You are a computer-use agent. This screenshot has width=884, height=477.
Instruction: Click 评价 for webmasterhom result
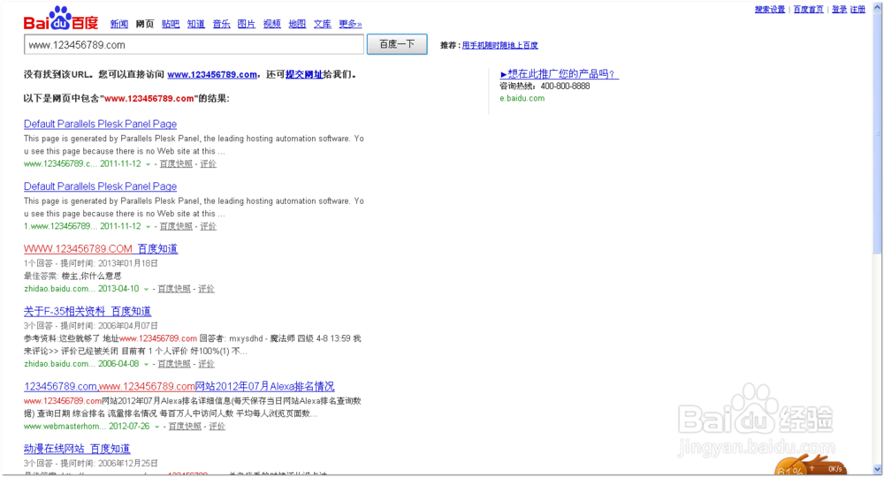[x=217, y=427]
